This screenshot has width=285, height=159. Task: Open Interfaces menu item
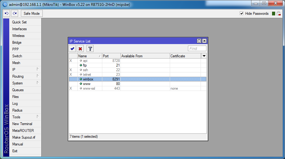click(x=25, y=29)
